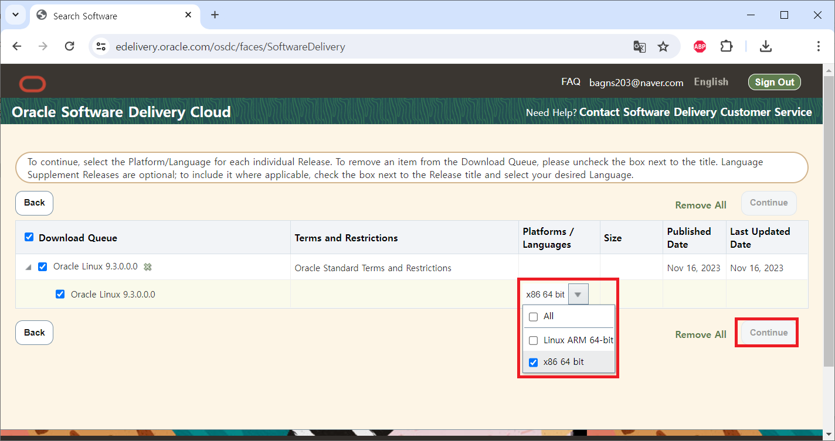Open the ABP Adblock extension icon
This screenshot has height=441, width=835.
coord(700,46)
